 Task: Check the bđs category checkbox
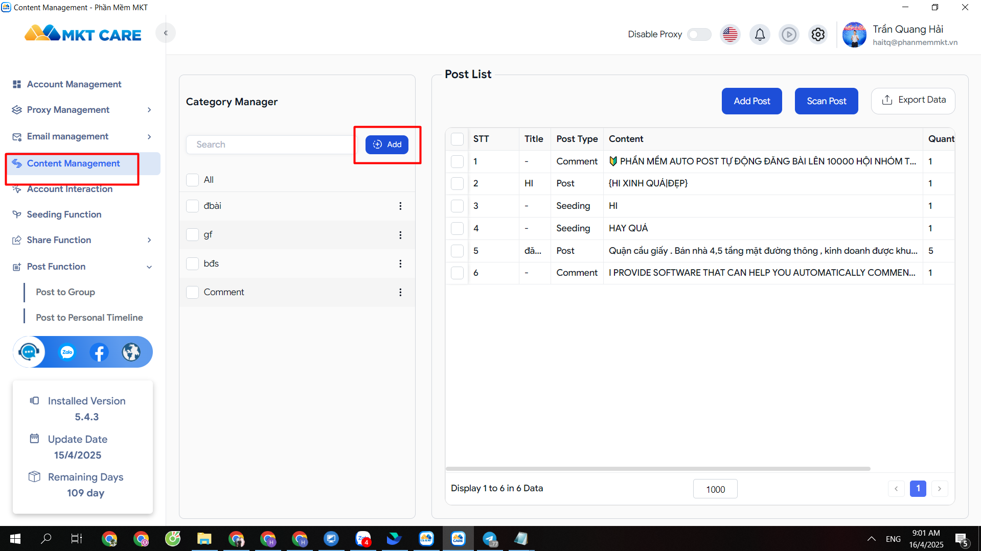tap(192, 263)
